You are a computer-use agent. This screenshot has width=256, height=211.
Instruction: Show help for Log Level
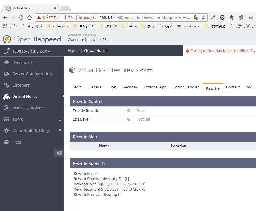coord(129,119)
